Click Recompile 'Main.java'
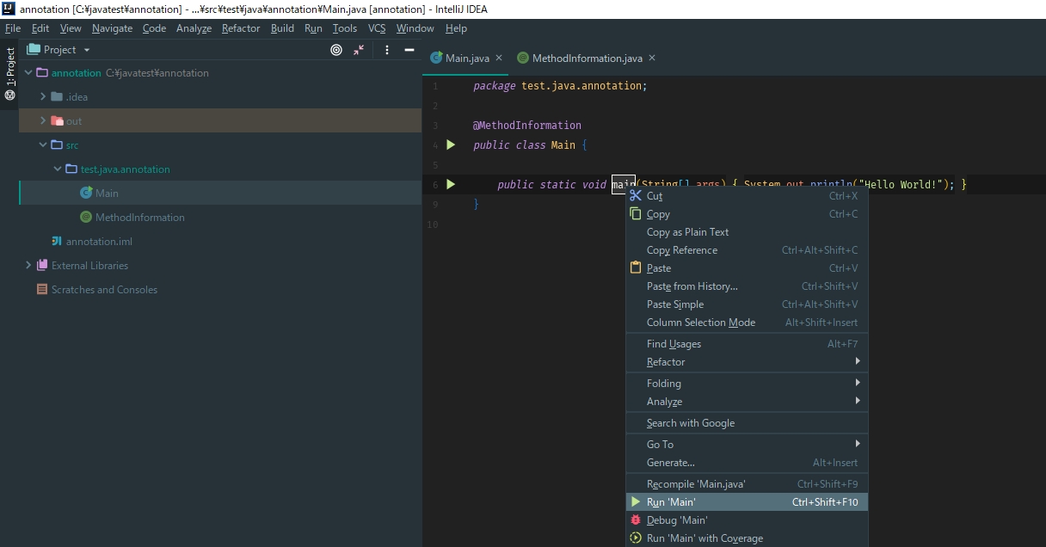The width and height of the screenshot is (1046, 547). click(747, 484)
